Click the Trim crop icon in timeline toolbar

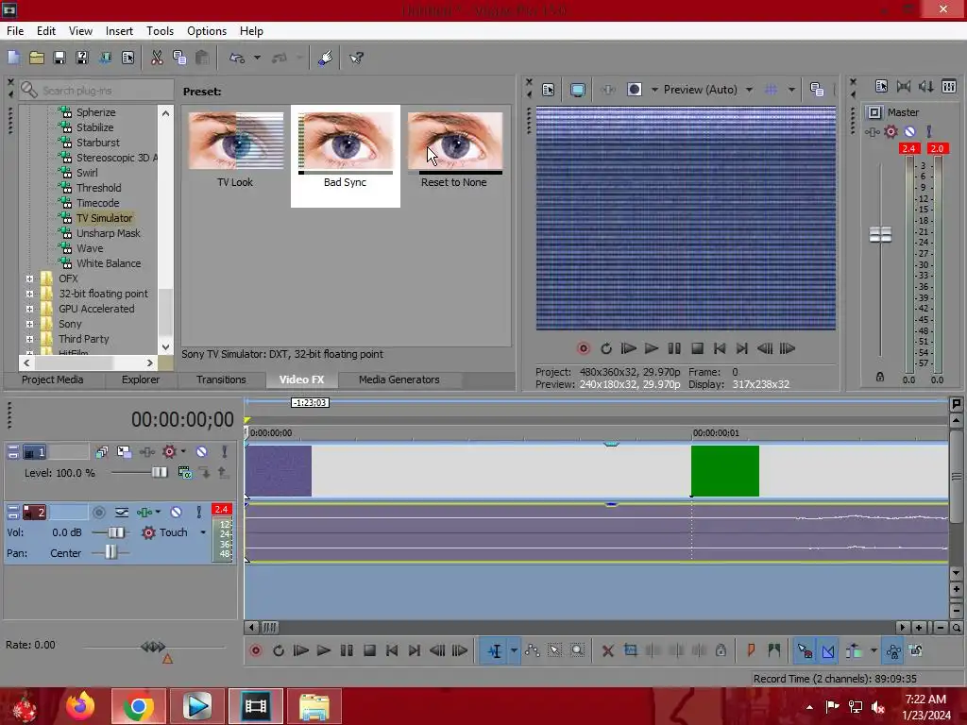[630, 651]
